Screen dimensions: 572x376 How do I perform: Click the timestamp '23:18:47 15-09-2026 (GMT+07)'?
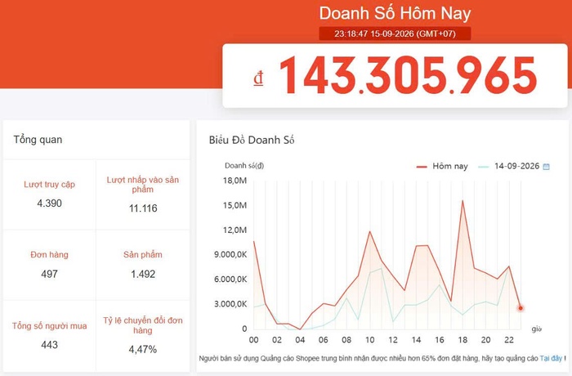click(395, 34)
